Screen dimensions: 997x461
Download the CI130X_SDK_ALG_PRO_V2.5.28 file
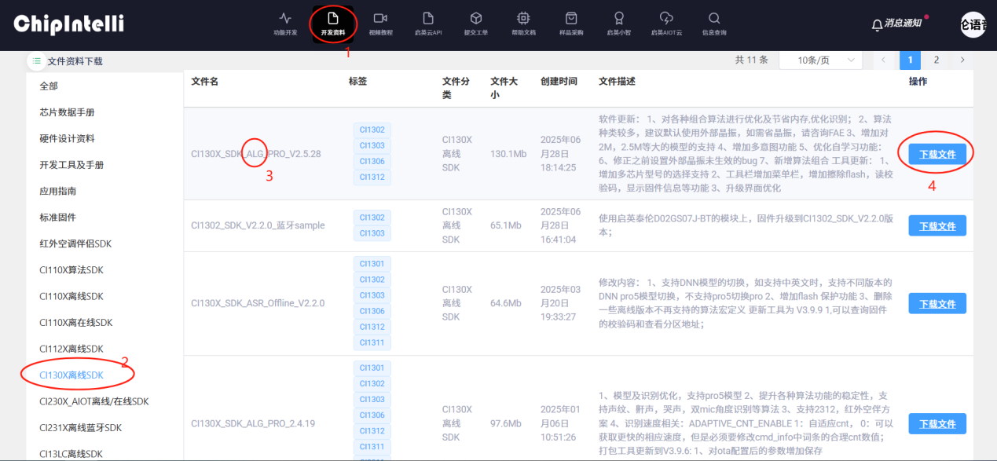coord(937,154)
